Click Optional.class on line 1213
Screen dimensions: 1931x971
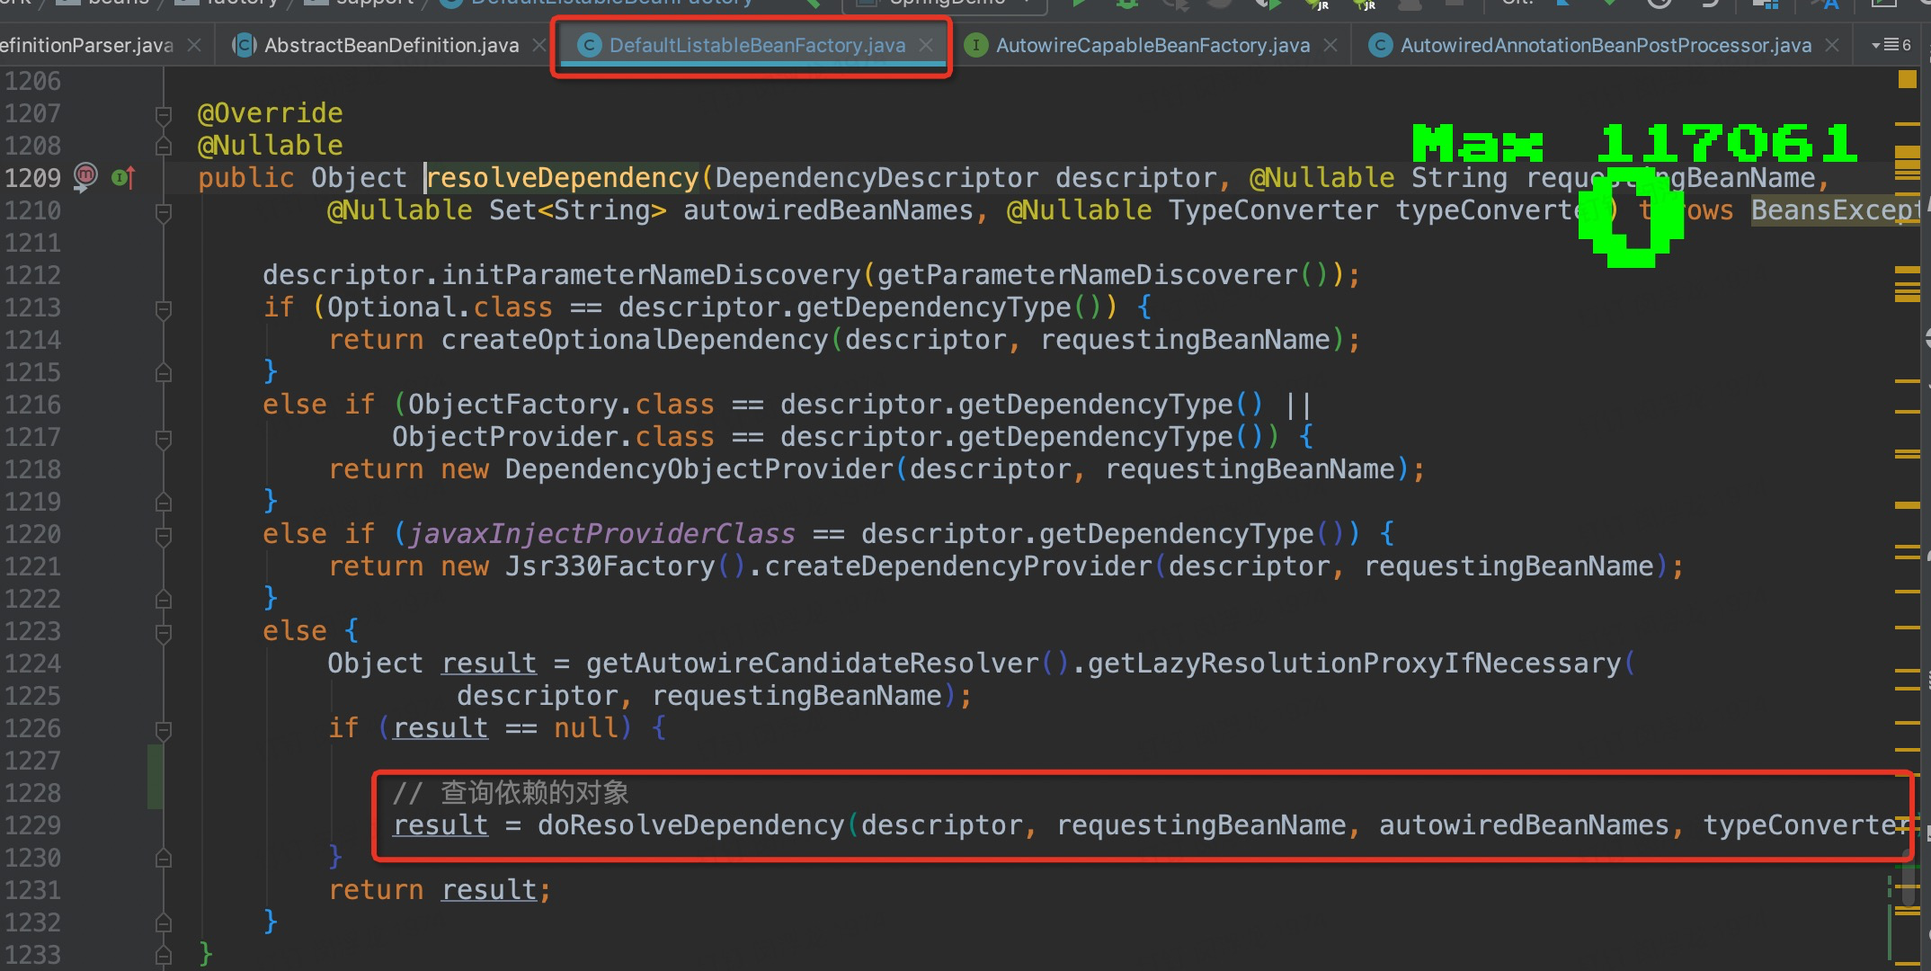[x=440, y=307]
